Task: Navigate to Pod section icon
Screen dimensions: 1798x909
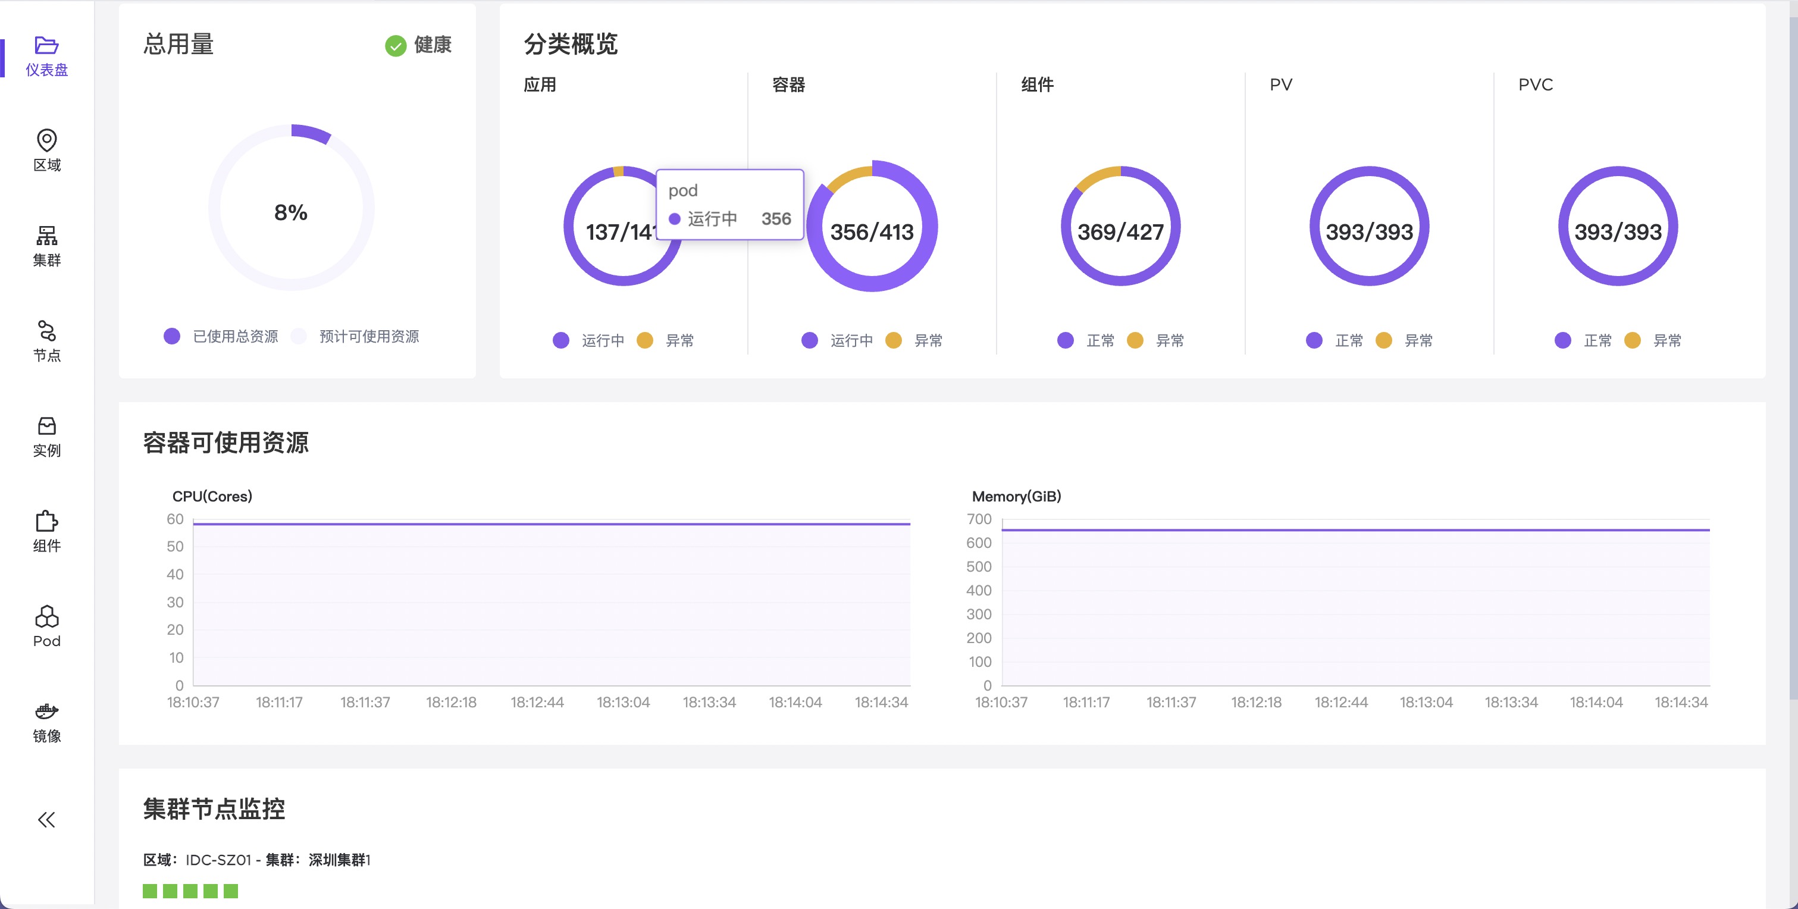Action: click(46, 616)
